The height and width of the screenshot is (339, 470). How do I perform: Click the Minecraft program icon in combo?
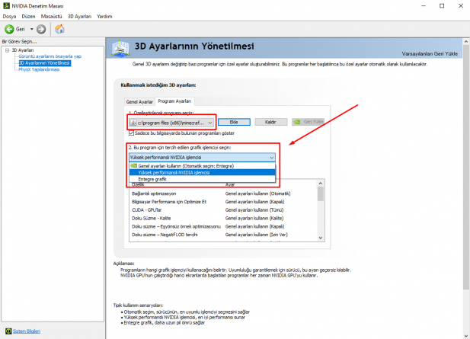click(x=133, y=123)
